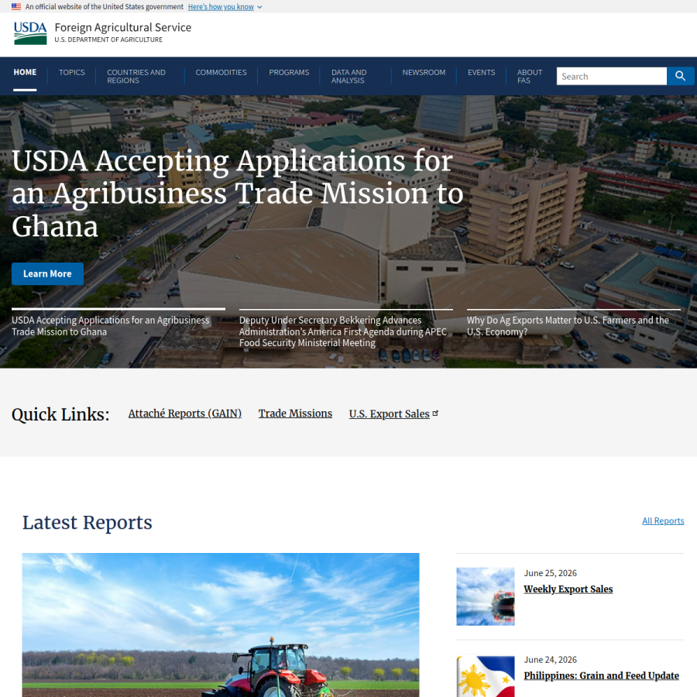The width and height of the screenshot is (697, 697).
Task: Open Data and Analysis menu
Action: pyautogui.click(x=349, y=76)
